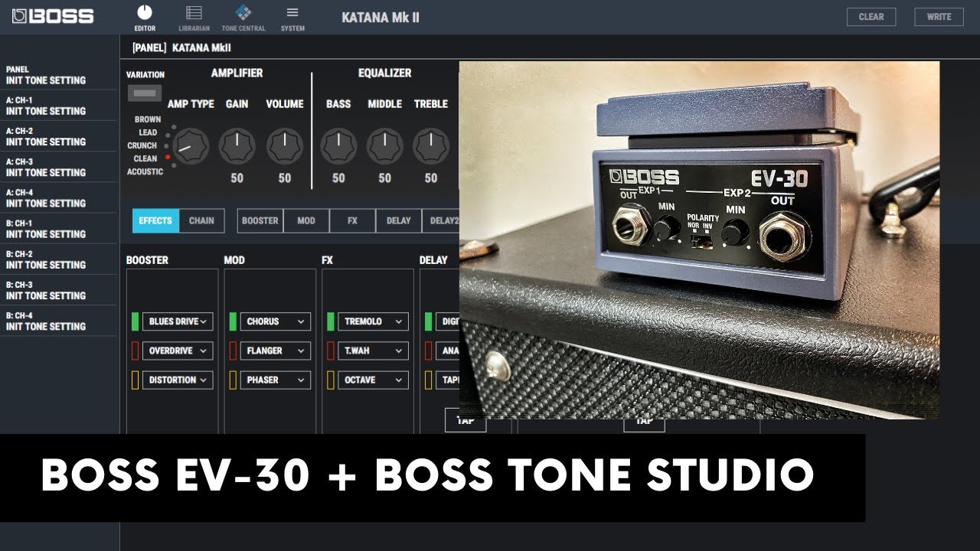Screen dimensions: 980x551
Task: Open the MOD tab
Action: tap(306, 220)
